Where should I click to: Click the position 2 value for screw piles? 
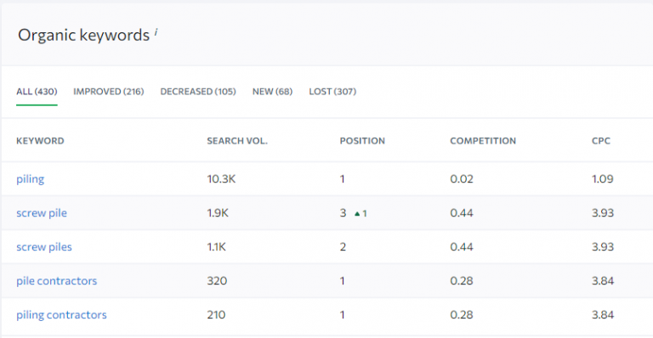(x=343, y=247)
